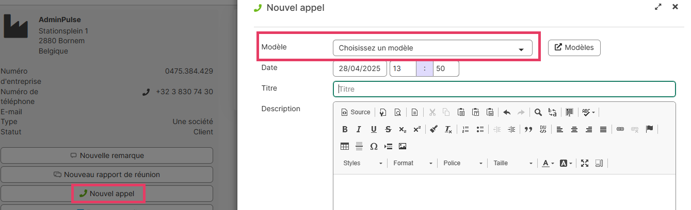Viewport: 691px width, 210px height.
Task: Toggle bold formatting in the editor
Action: 345,129
